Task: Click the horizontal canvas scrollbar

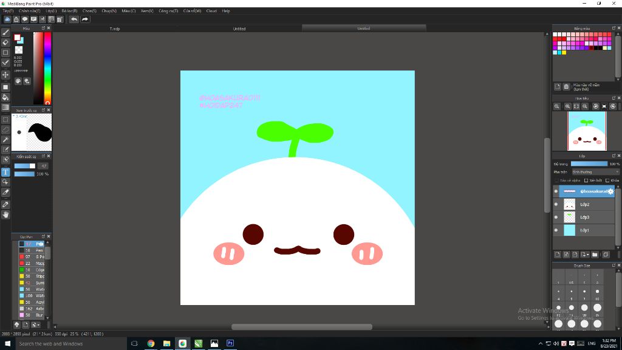Action: [x=302, y=327]
